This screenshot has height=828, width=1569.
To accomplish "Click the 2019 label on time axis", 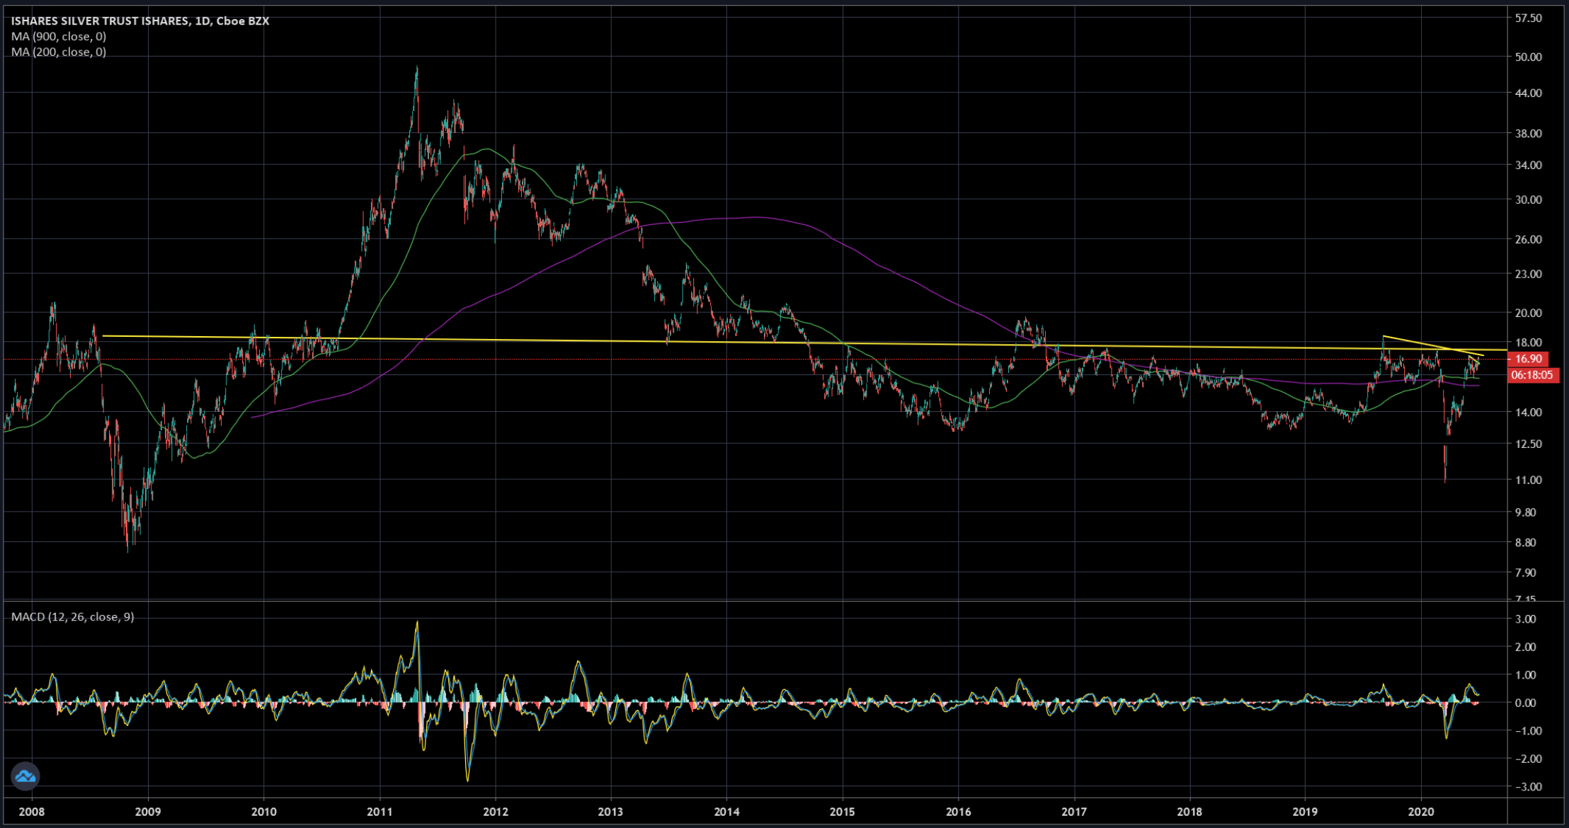I will (x=1305, y=812).
